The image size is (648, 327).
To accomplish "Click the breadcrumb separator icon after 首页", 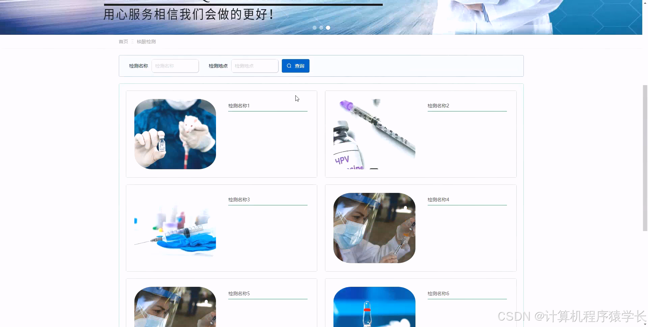I will (x=133, y=41).
